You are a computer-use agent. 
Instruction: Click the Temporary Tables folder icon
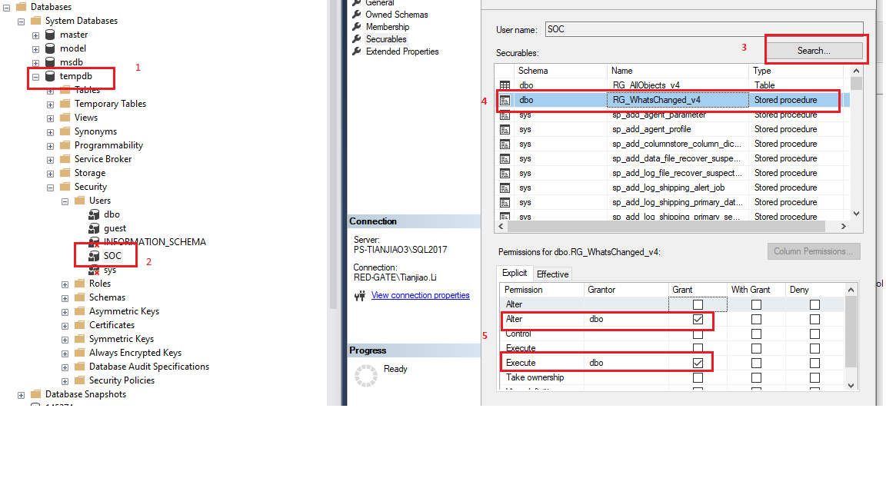65,103
